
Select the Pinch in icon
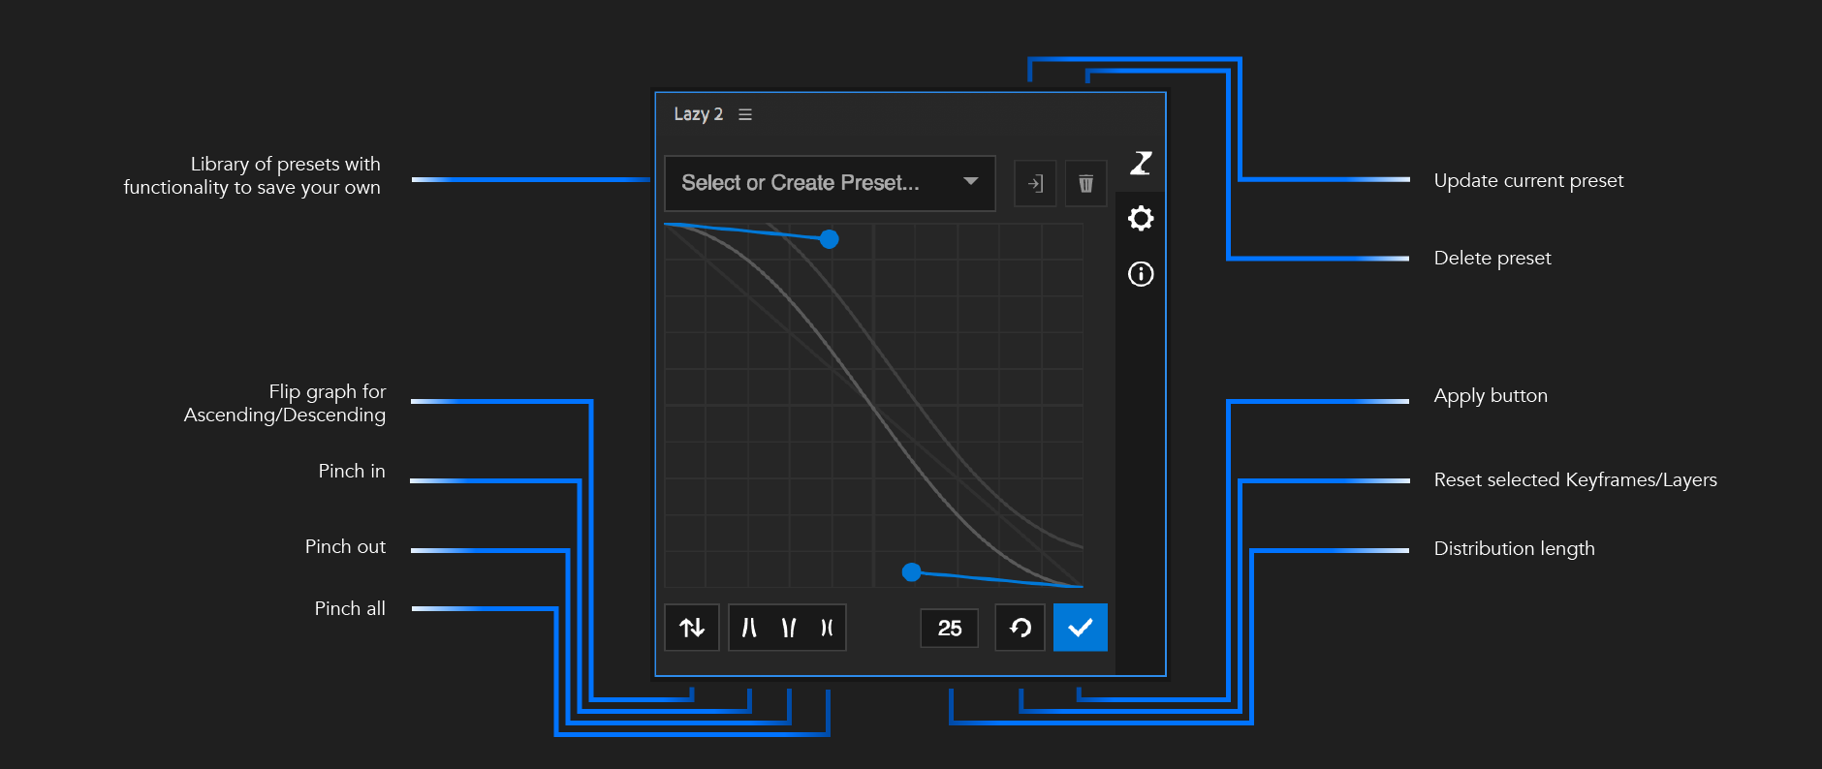(x=749, y=628)
